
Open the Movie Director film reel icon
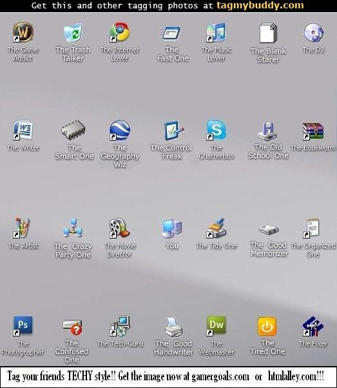119,228
